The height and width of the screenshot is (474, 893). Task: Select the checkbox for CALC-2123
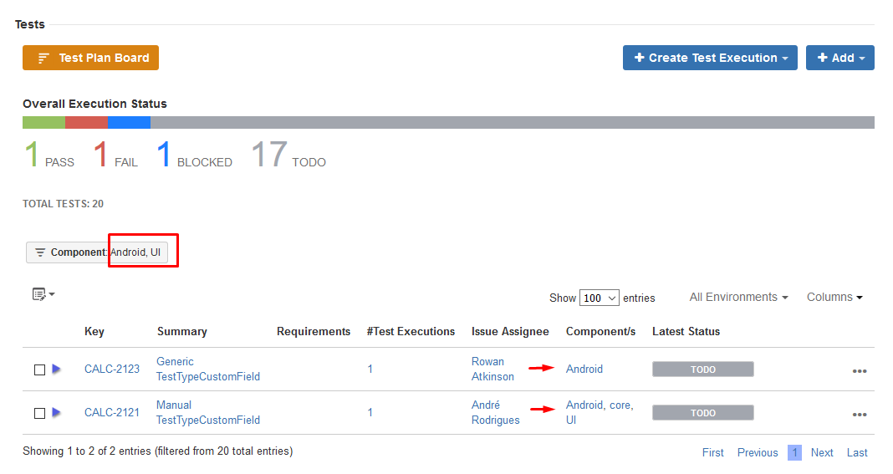39,370
